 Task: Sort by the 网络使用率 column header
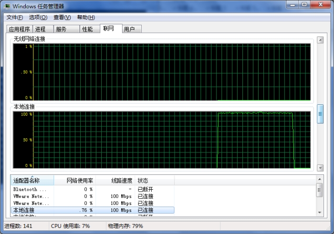(x=75, y=181)
